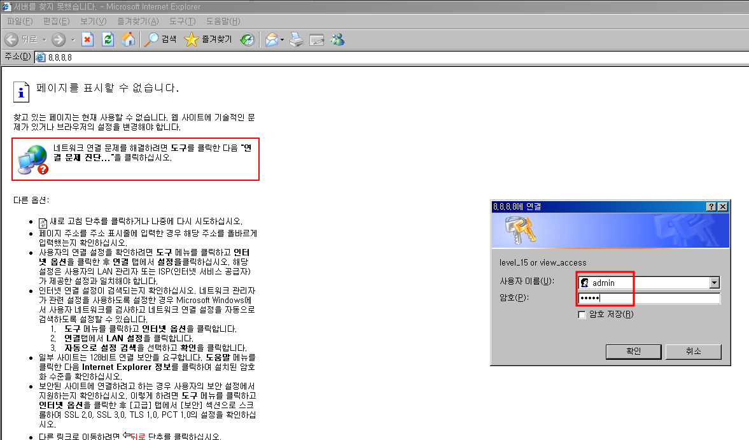The height and width of the screenshot is (440, 749).
Task: Open the 편집(E) menu
Action: click(x=56, y=22)
